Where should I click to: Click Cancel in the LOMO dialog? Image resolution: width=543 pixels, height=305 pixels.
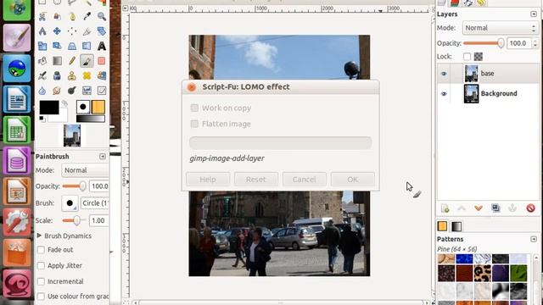pyautogui.click(x=304, y=179)
